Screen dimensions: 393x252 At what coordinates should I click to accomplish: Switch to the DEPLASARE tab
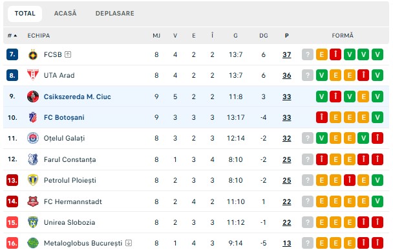click(115, 14)
